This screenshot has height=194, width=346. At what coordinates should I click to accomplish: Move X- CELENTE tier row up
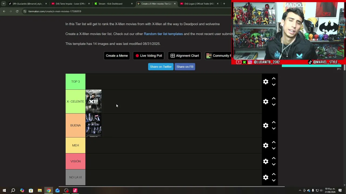[274, 98]
